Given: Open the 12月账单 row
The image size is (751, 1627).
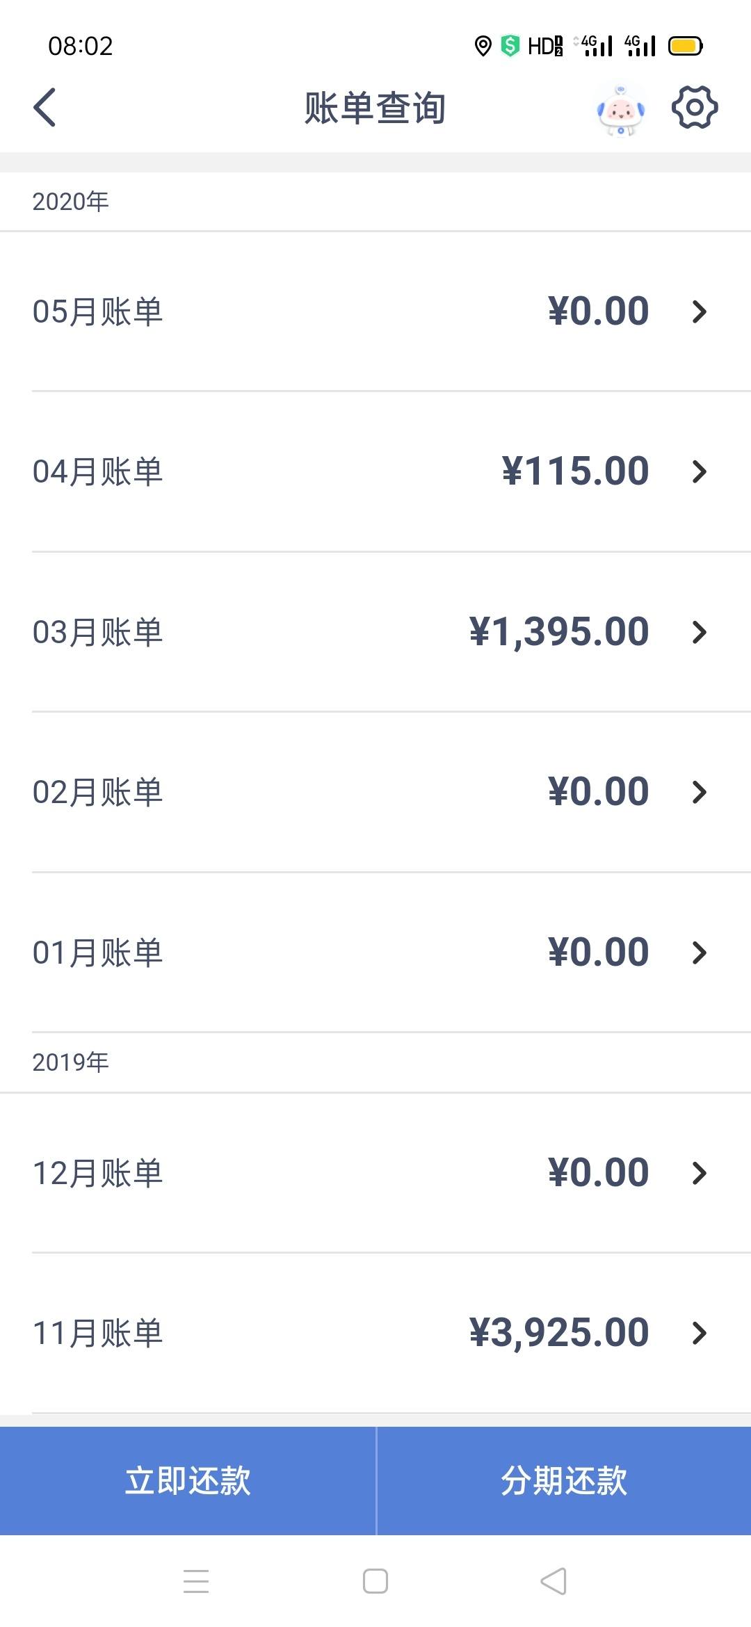Looking at the screenshot, I should pyautogui.click(x=375, y=1173).
